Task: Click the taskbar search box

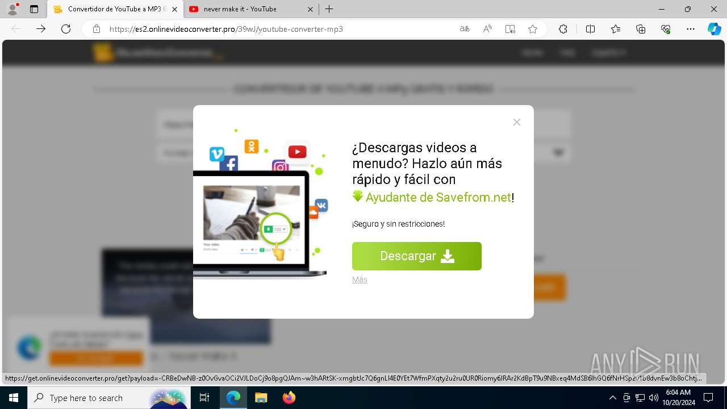Action: tap(108, 398)
